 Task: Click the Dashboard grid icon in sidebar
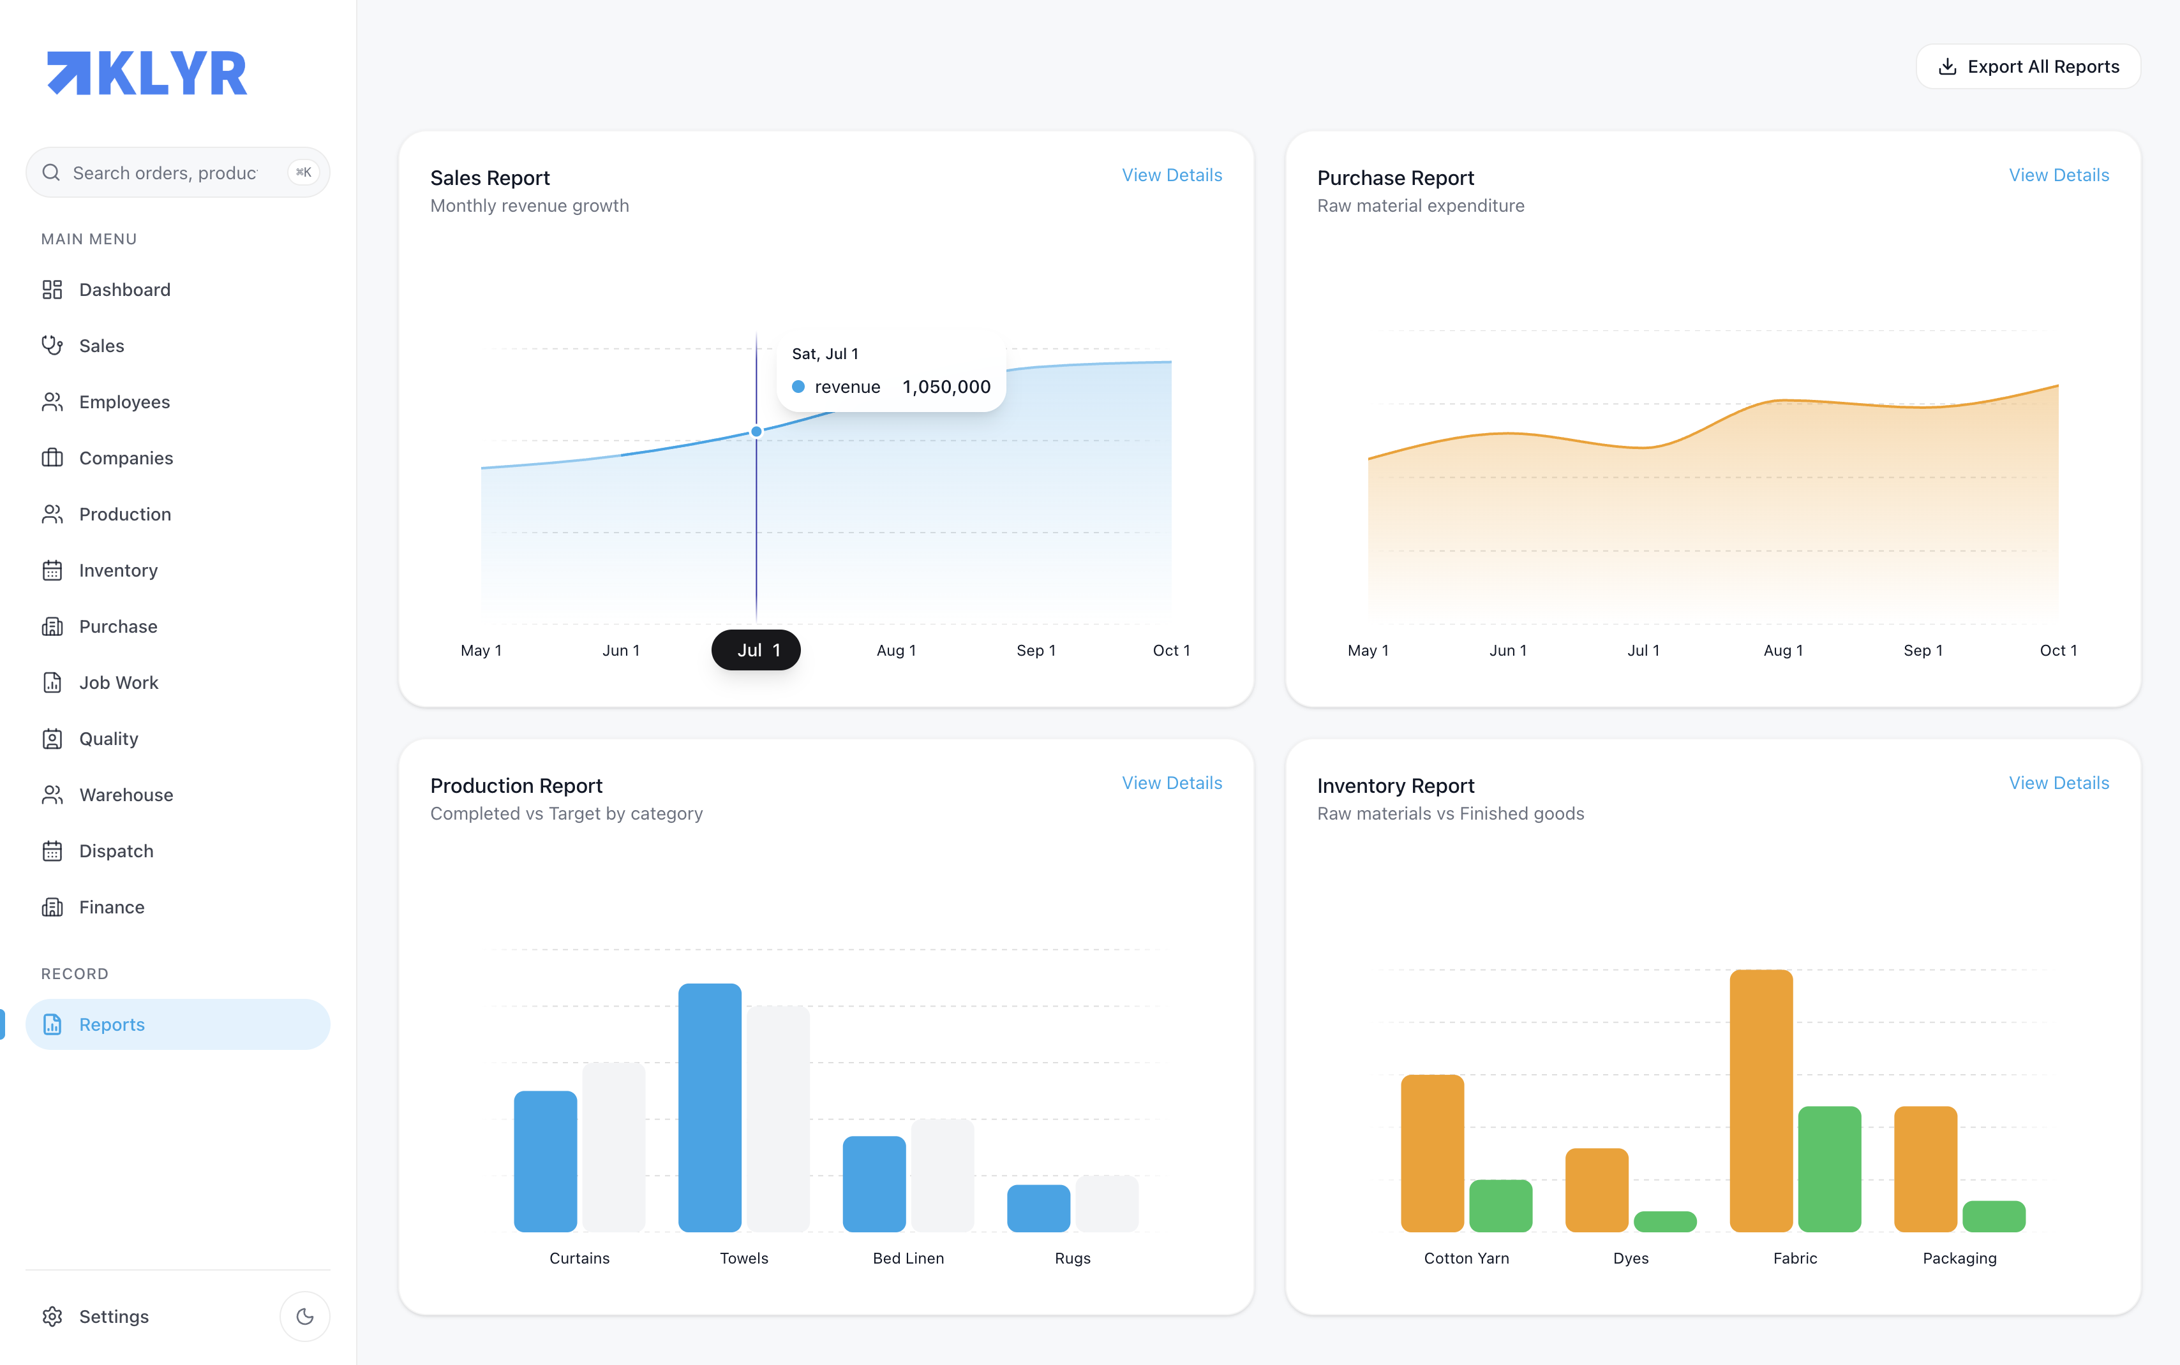52,290
